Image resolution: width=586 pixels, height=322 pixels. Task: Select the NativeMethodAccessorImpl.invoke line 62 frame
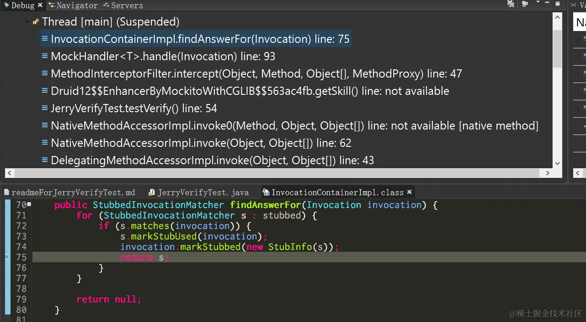[197, 143]
